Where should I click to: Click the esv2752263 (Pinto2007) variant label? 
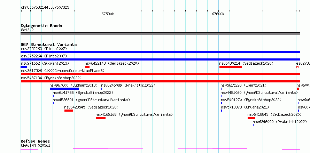click(44, 49)
